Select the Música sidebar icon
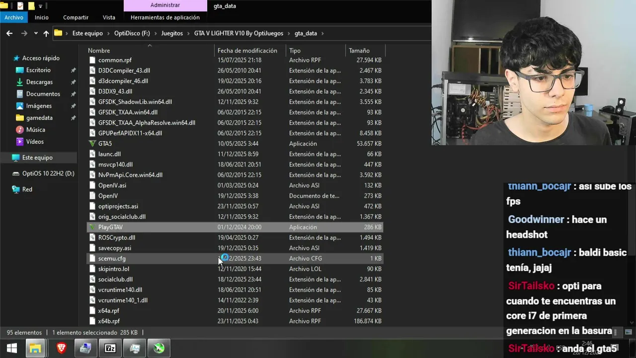The width and height of the screenshot is (636, 358). click(x=20, y=130)
